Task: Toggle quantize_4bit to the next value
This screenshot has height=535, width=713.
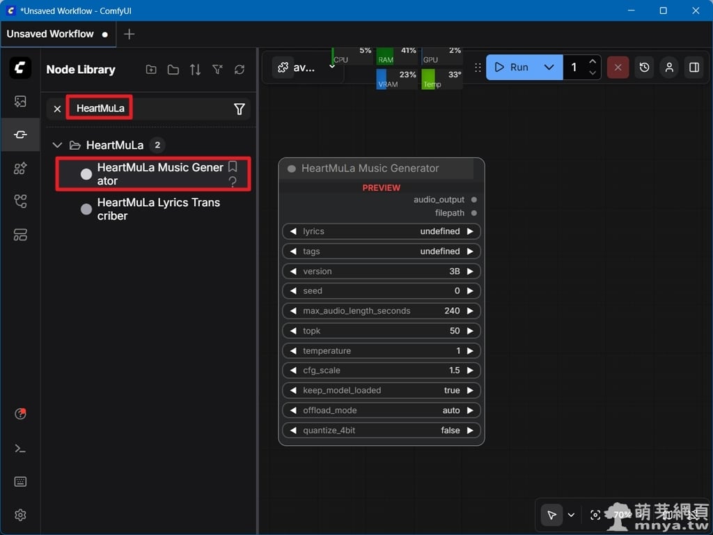Action: [470, 431]
